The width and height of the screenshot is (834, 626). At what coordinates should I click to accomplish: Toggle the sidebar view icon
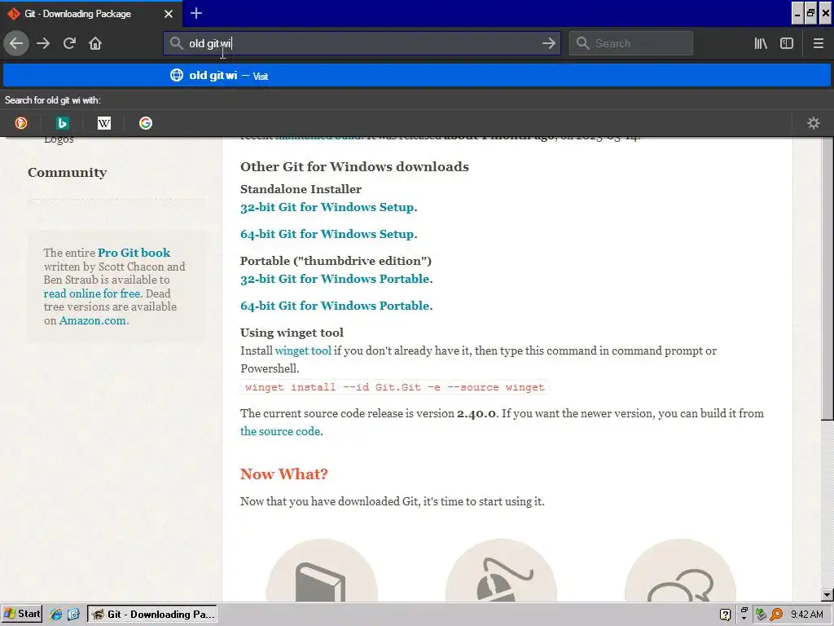[x=787, y=43]
